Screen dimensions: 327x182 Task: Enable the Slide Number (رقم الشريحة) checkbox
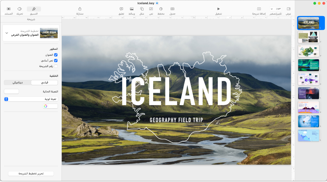(56, 66)
